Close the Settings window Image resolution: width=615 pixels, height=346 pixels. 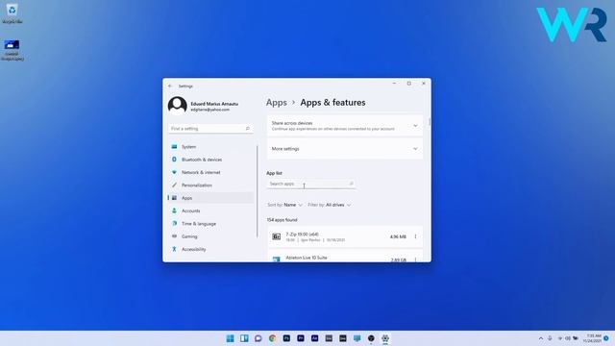click(424, 84)
